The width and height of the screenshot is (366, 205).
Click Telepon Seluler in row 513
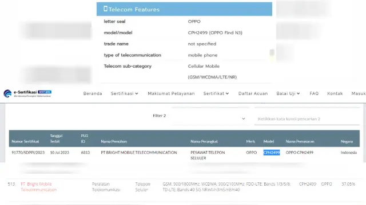point(142,187)
